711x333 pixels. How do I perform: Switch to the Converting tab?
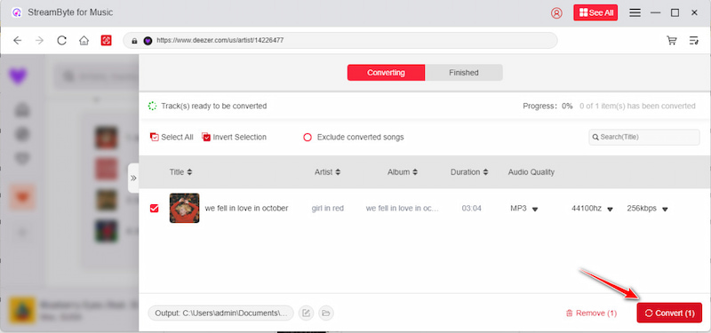386,73
